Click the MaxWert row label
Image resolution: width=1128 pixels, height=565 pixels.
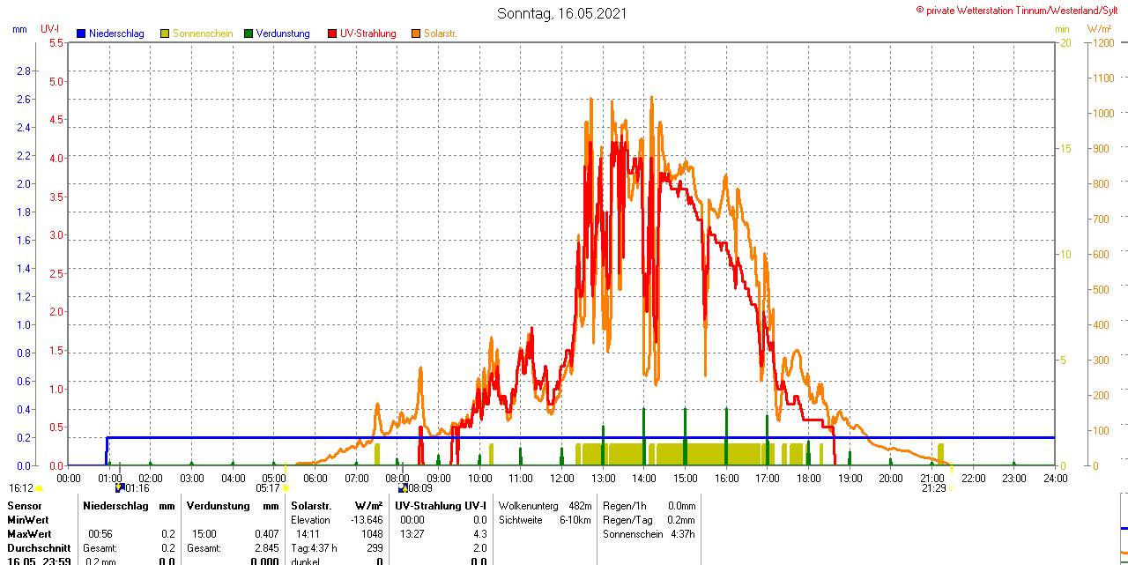[28, 534]
